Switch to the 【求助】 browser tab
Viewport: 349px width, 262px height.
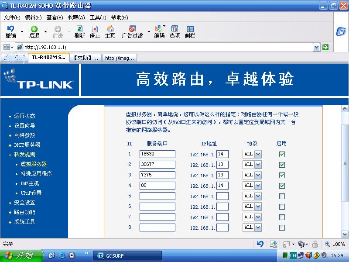[x=86, y=58]
